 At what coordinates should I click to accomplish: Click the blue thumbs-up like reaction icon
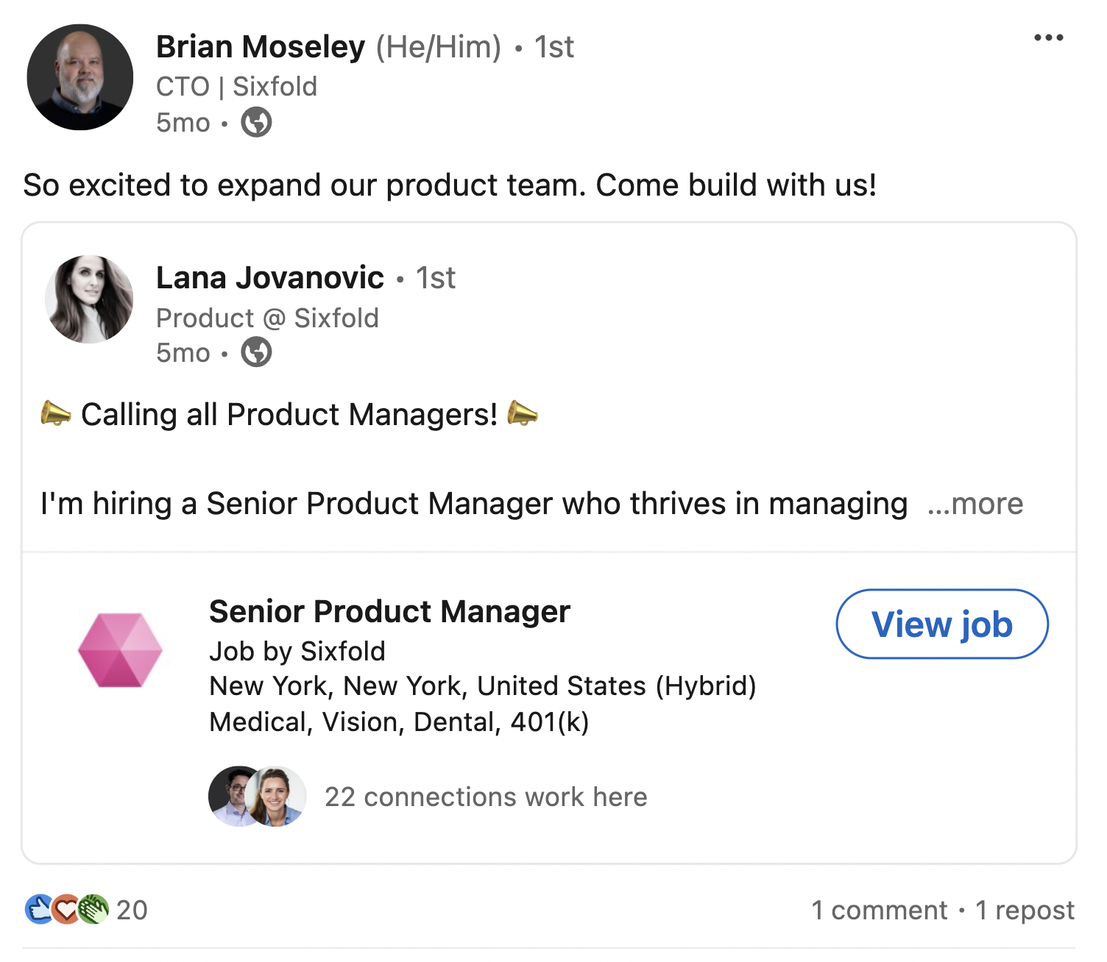39,909
